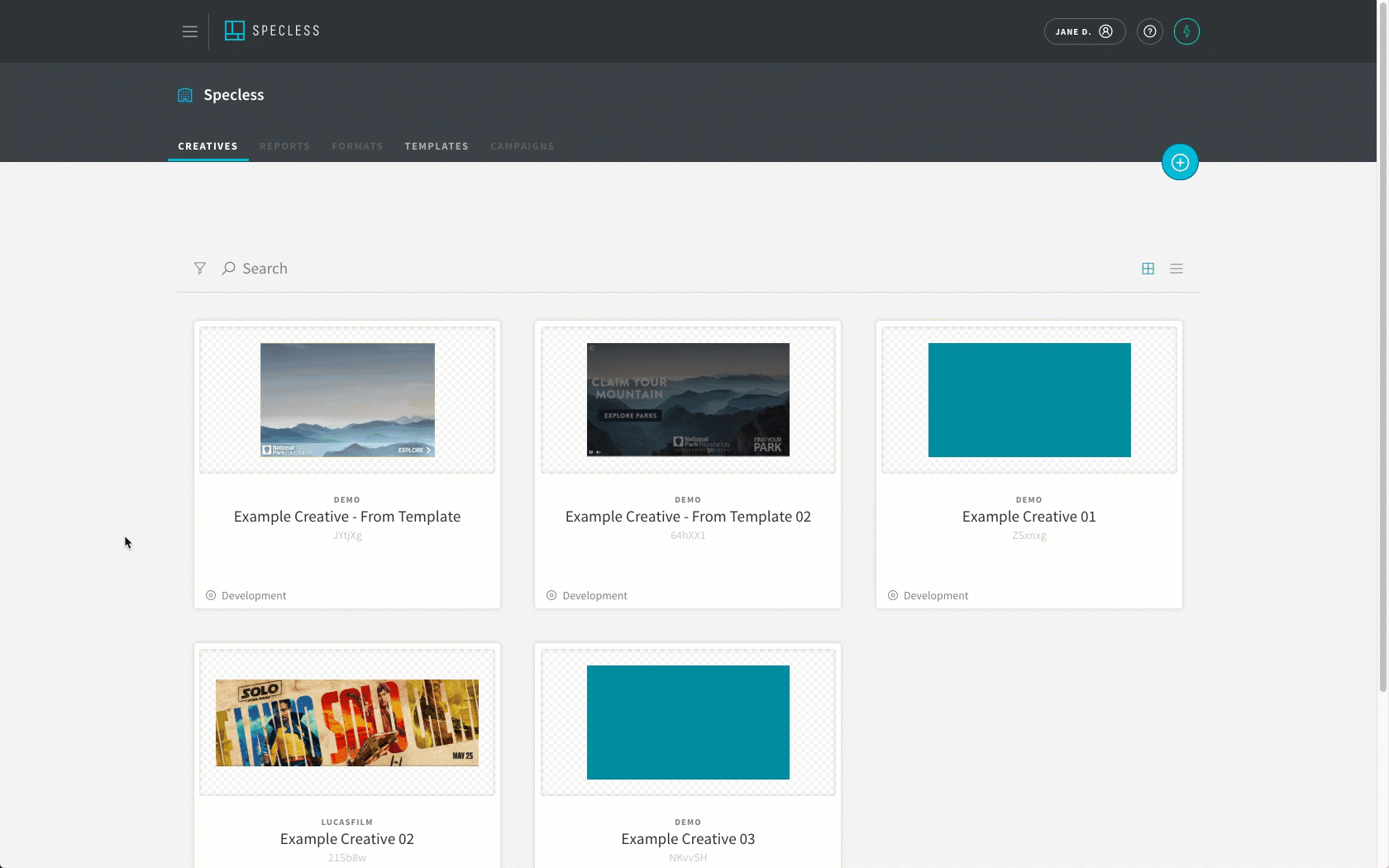Click the Example Creative - From Template 02 title
1389x868 pixels.
click(688, 517)
